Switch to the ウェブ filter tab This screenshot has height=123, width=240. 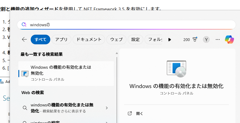click(x=116, y=39)
